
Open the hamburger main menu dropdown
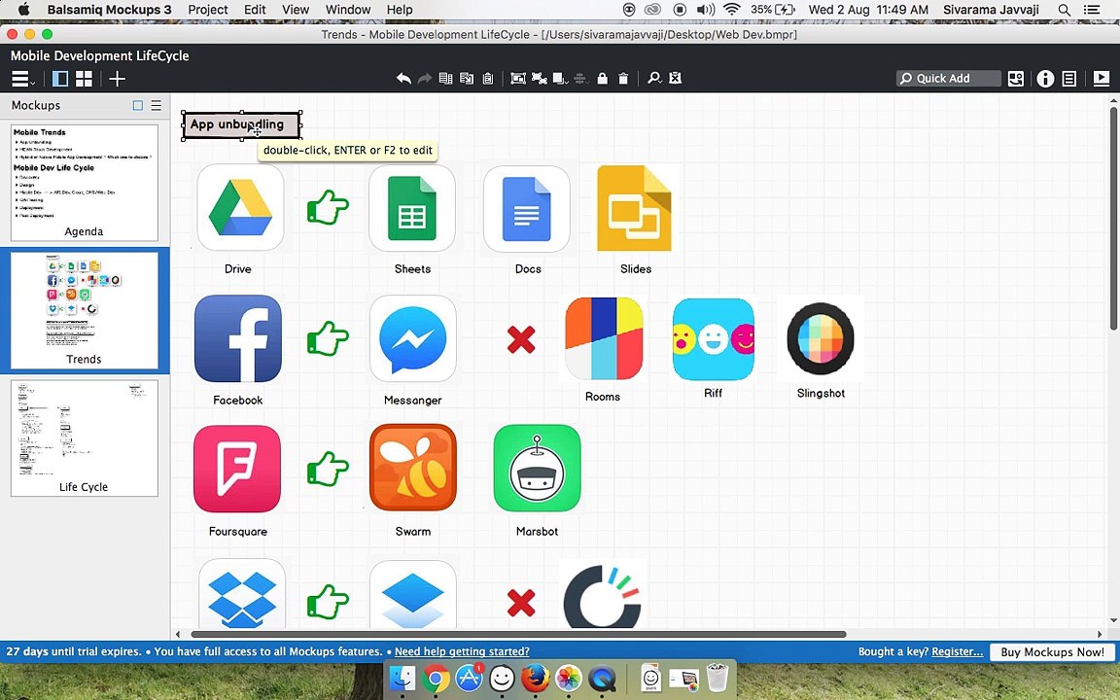pos(22,80)
